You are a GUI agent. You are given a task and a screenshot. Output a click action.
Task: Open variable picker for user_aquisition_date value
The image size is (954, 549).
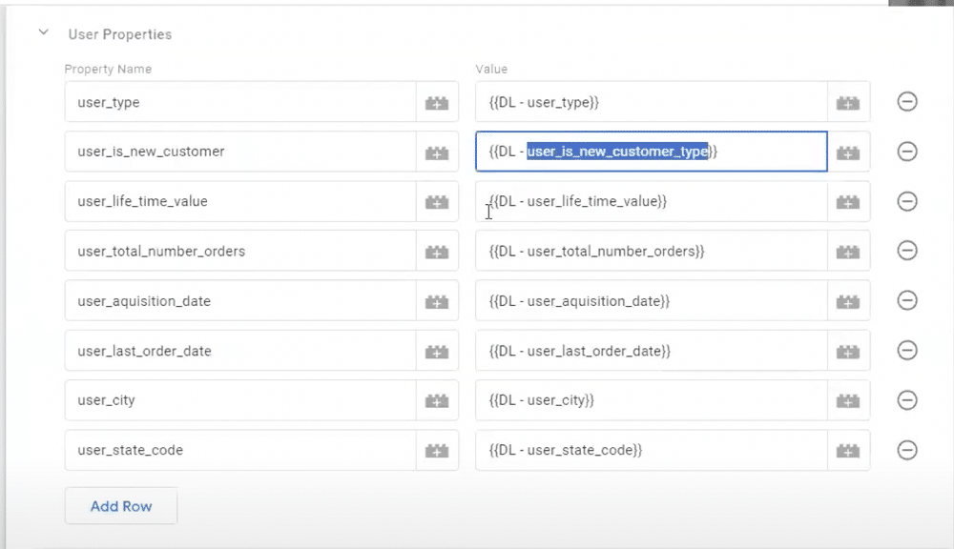point(847,301)
